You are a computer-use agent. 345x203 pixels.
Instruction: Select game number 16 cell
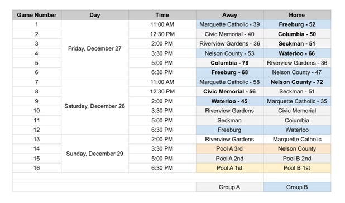pyautogui.click(x=37, y=168)
